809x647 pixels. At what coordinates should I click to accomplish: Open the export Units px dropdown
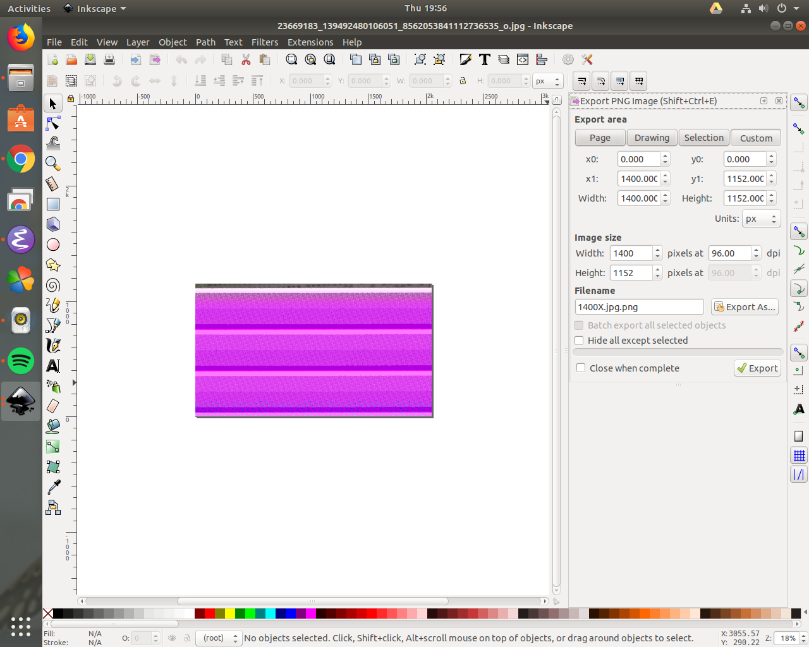762,219
